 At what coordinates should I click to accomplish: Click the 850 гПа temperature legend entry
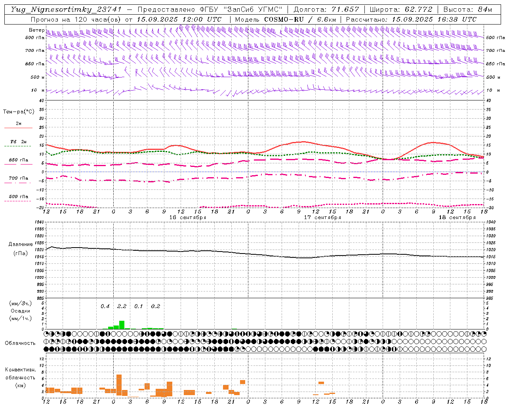point(19,160)
